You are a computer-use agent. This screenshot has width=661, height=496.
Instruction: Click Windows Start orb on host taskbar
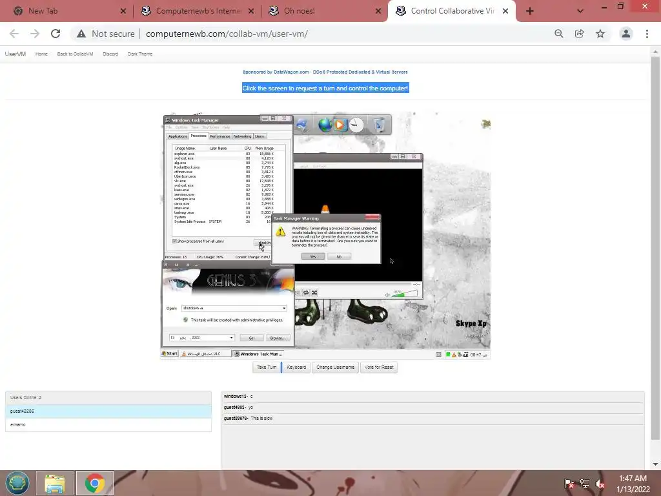coord(17,483)
